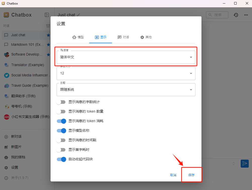Click the robot icon for 我的搭档
Viewport: 252px width, 190px height.
pos(6,157)
